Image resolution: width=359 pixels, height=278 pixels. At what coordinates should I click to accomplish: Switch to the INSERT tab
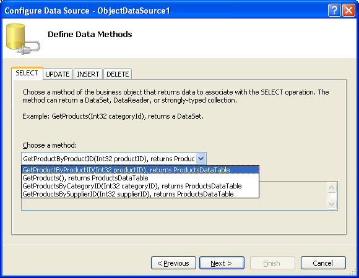(88, 74)
